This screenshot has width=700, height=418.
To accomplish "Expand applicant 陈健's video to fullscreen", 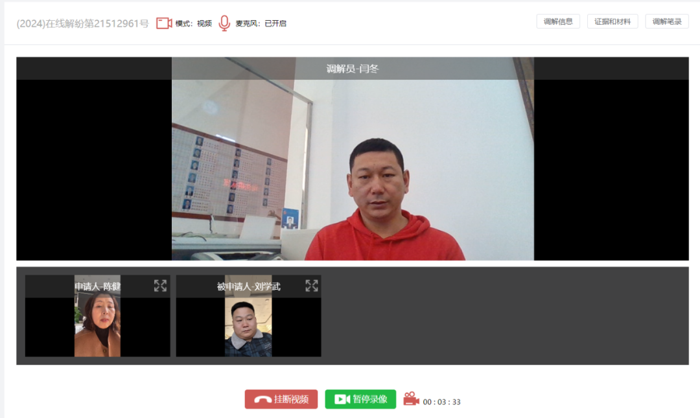I will pyautogui.click(x=160, y=286).
